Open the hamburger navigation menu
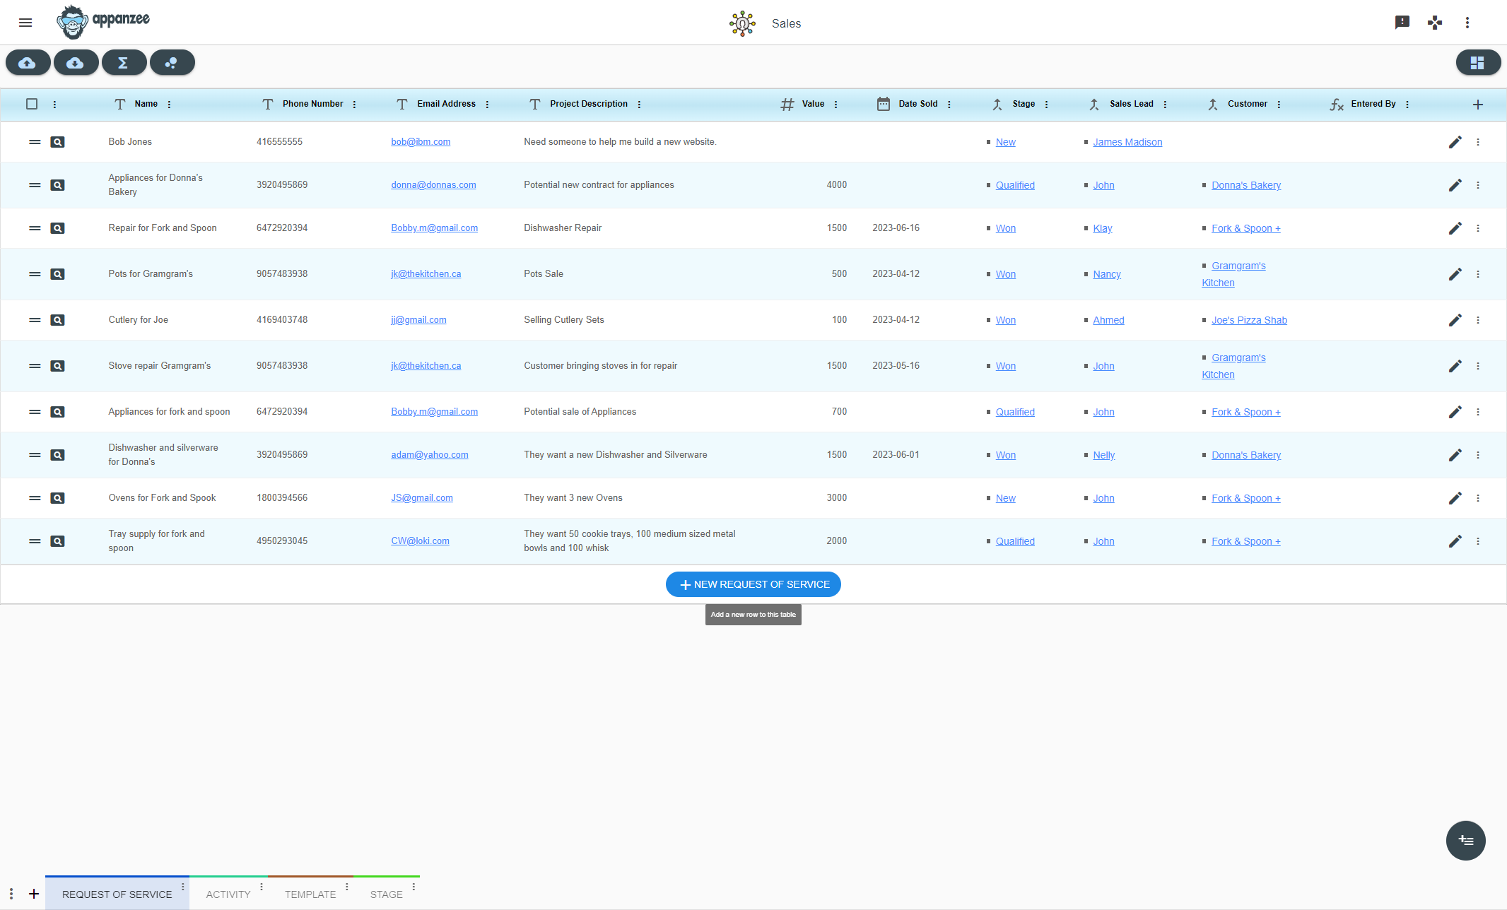 pos(25,23)
